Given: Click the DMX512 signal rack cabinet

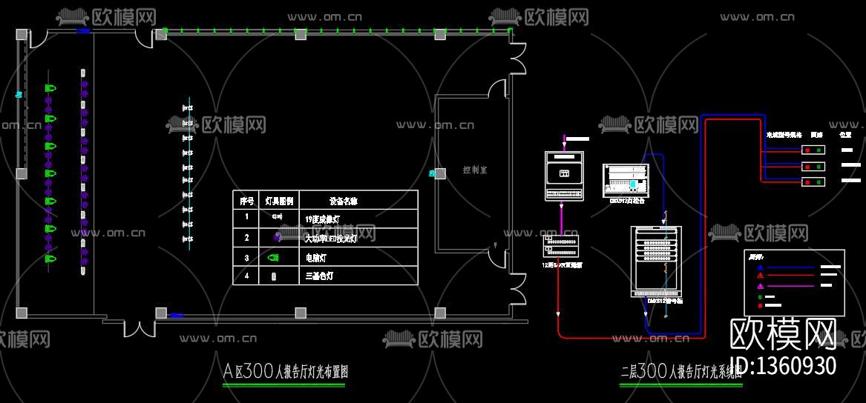Looking at the screenshot, I should click(x=656, y=262).
